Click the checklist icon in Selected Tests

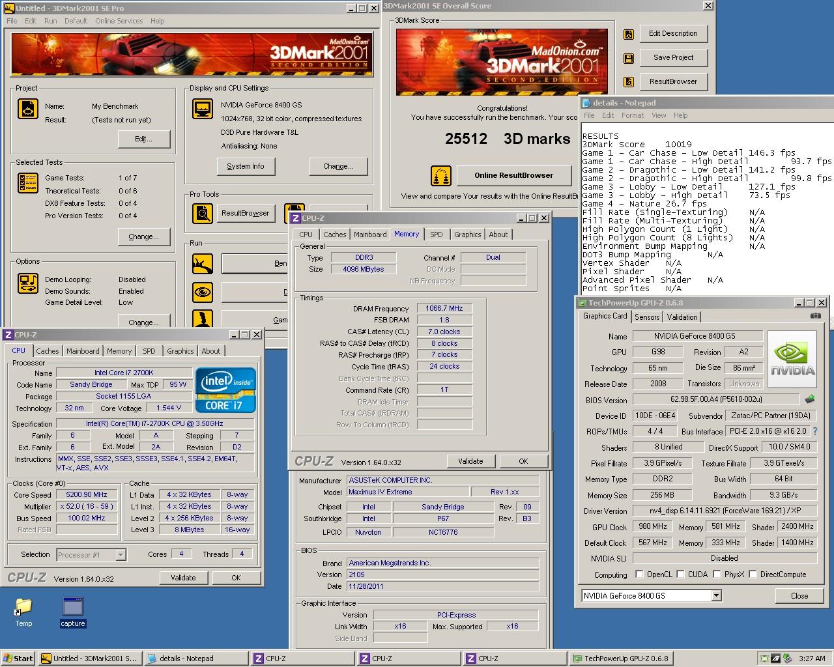click(28, 183)
